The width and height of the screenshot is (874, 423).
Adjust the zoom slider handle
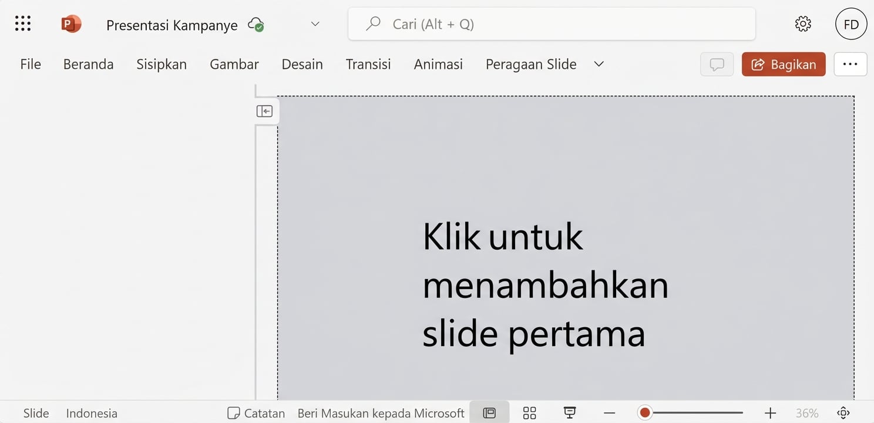click(x=644, y=412)
